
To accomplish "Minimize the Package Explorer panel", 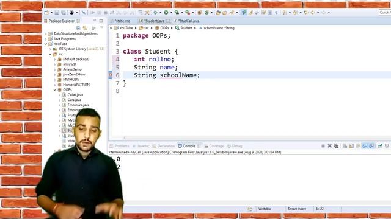I will (94, 20).
